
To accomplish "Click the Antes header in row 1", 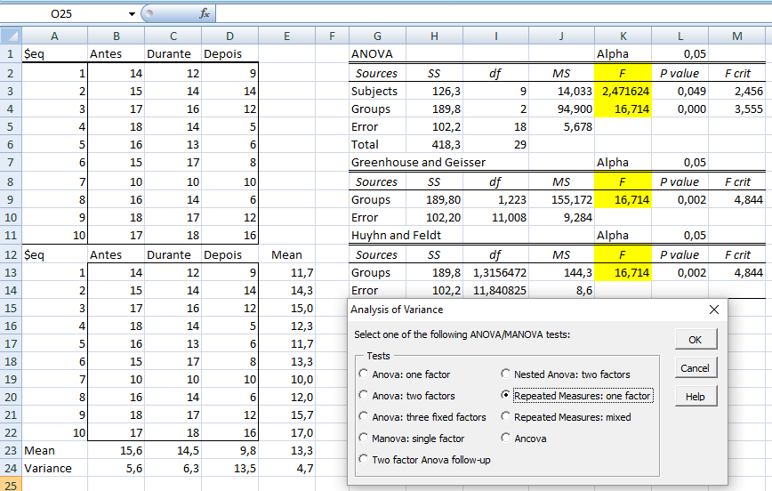I will [x=117, y=53].
